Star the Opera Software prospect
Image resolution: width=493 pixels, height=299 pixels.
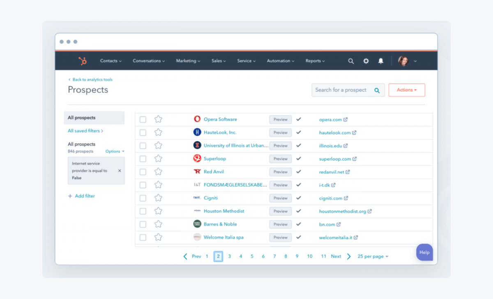click(x=158, y=119)
